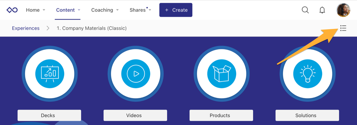
Task: Open the user profile avatar
Action: 343,10
